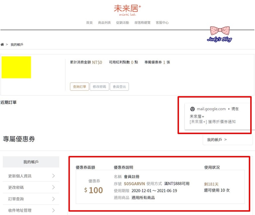
Task: Open 更新個人資訊 in sidebar
Action: pyautogui.click(x=31, y=176)
